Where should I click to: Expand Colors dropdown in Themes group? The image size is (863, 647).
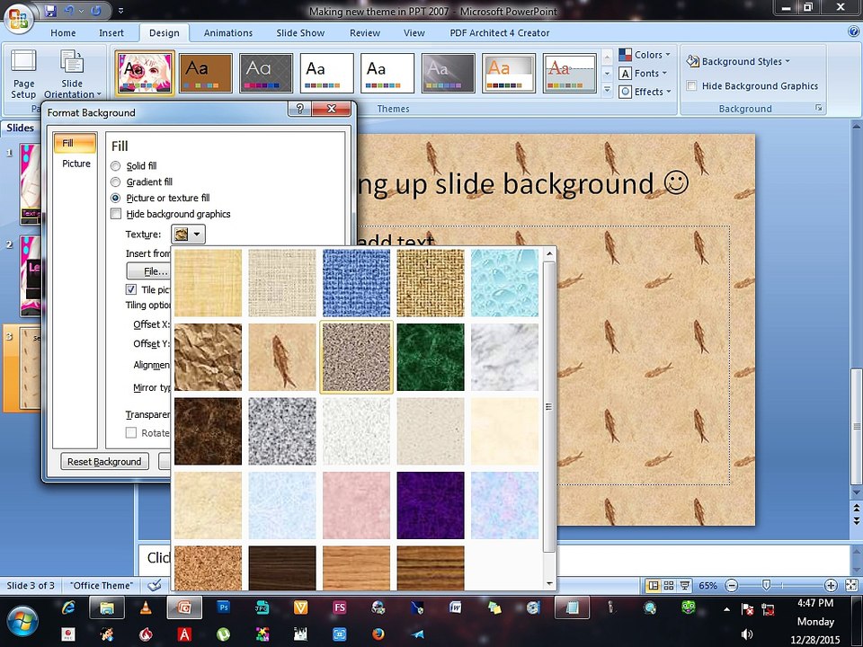pyautogui.click(x=645, y=55)
